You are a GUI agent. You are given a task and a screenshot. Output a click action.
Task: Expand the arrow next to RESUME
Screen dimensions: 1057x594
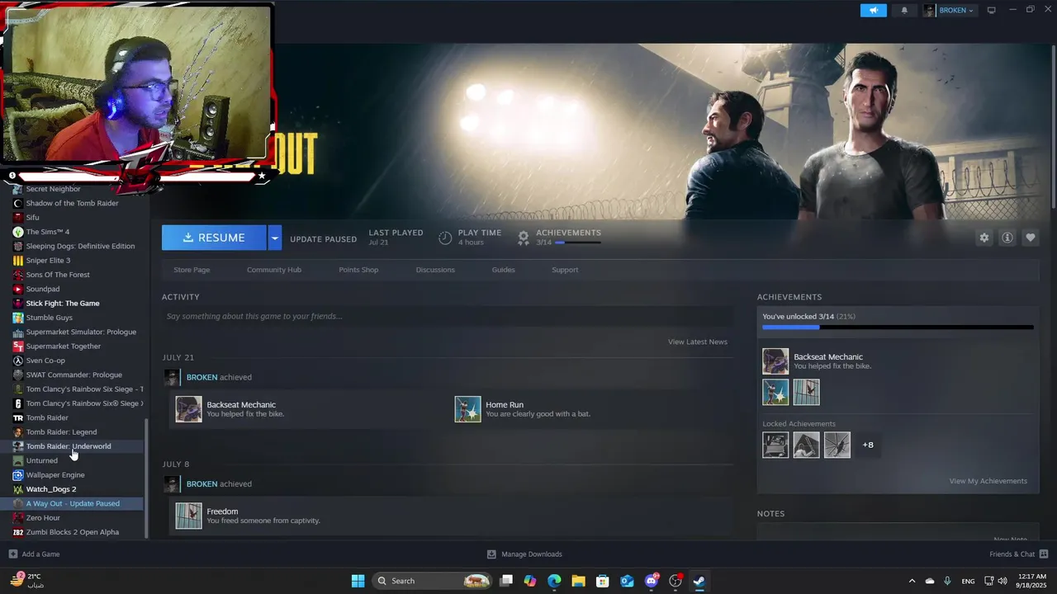coord(275,238)
